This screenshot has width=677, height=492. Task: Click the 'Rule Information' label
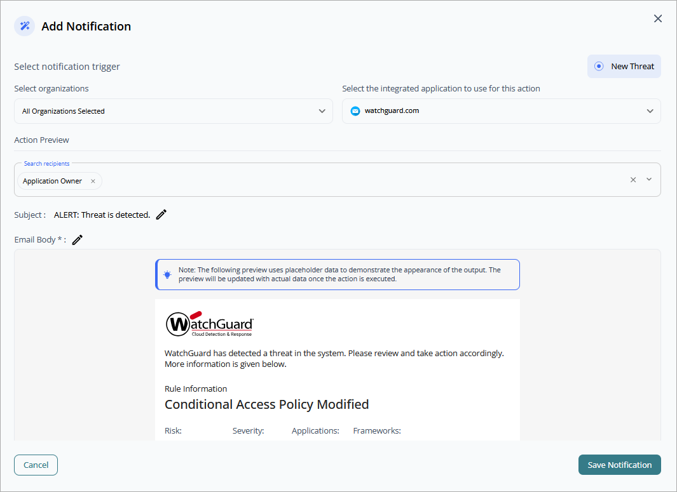point(196,389)
